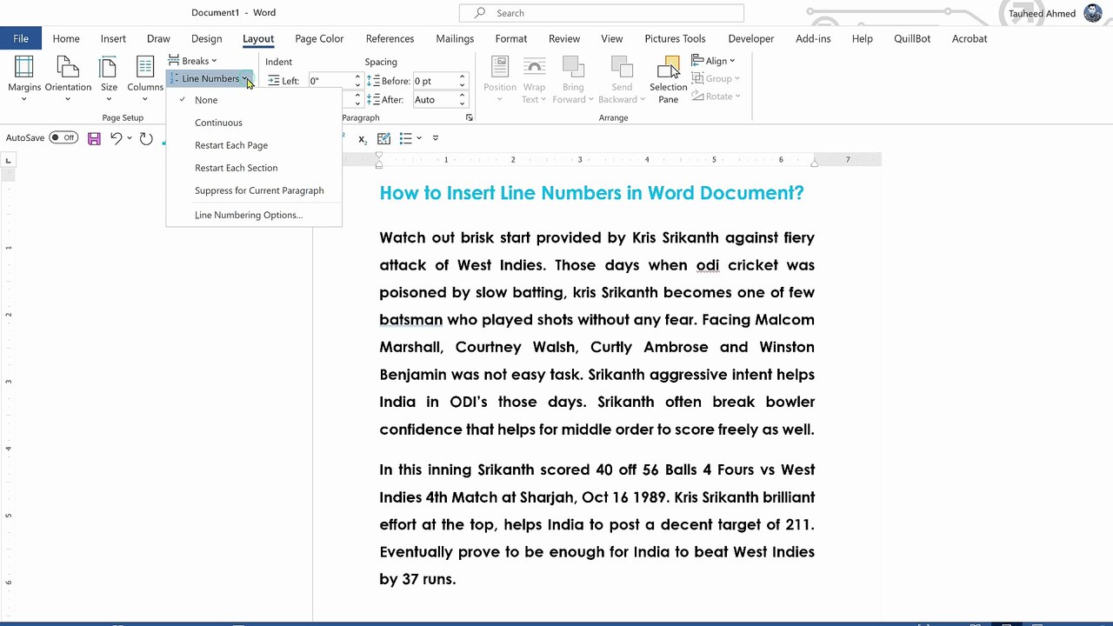Viewport: 1113px width, 626px height.
Task: Choose Restart Each Section option
Action: click(x=237, y=168)
